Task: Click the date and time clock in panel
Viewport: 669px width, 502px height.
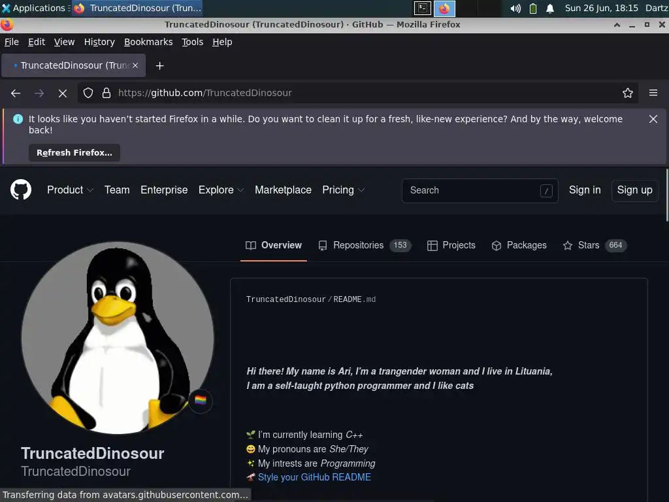Action: (x=601, y=8)
